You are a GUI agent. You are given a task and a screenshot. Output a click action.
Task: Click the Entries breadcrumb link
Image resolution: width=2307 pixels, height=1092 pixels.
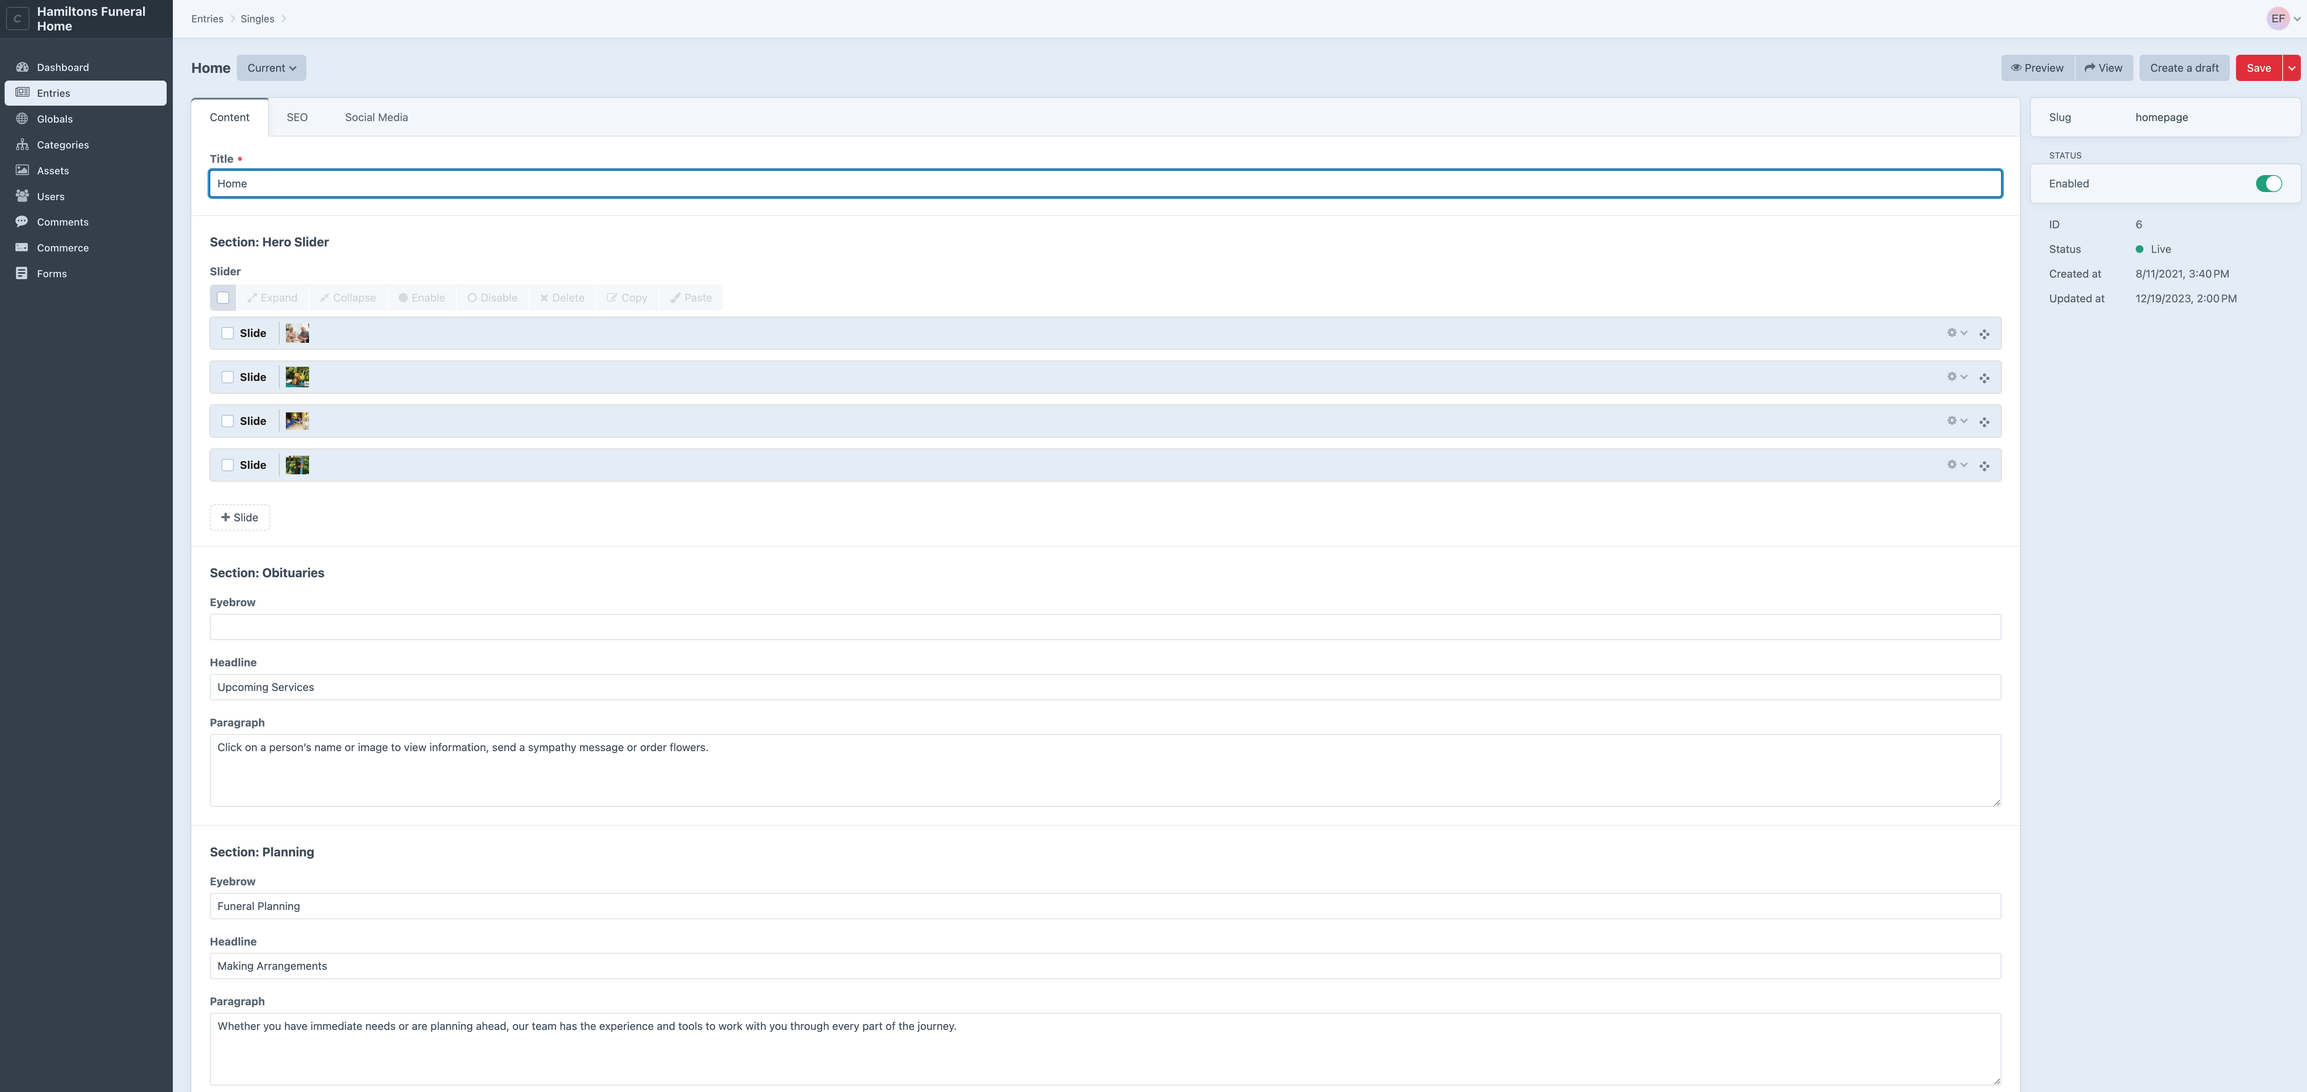207,19
